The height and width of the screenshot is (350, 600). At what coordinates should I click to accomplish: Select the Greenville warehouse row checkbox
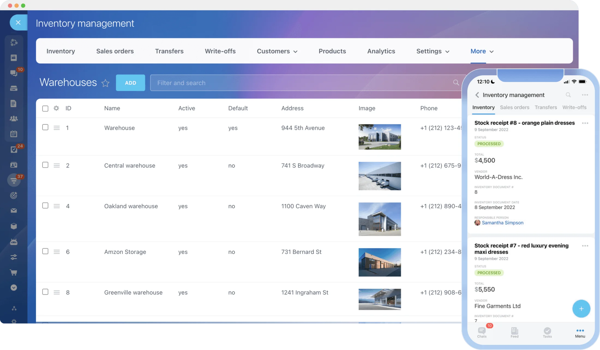click(45, 292)
